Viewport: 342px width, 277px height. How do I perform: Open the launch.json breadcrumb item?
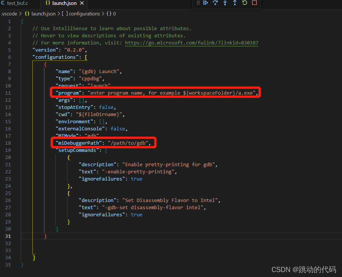pyautogui.click(x=40, y=14)
